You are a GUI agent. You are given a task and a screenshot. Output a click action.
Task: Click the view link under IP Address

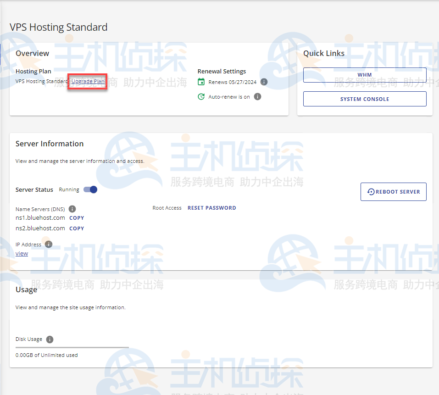click(x=22, y=253)
